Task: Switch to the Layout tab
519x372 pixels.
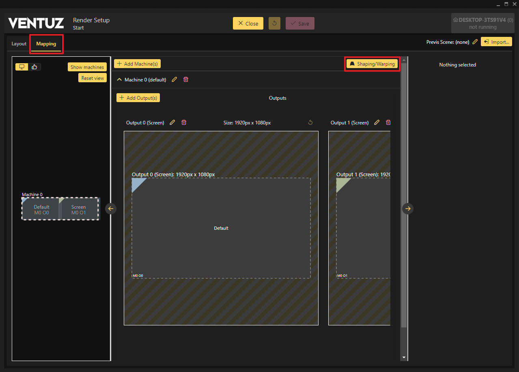Action: (x=19, y=44)
